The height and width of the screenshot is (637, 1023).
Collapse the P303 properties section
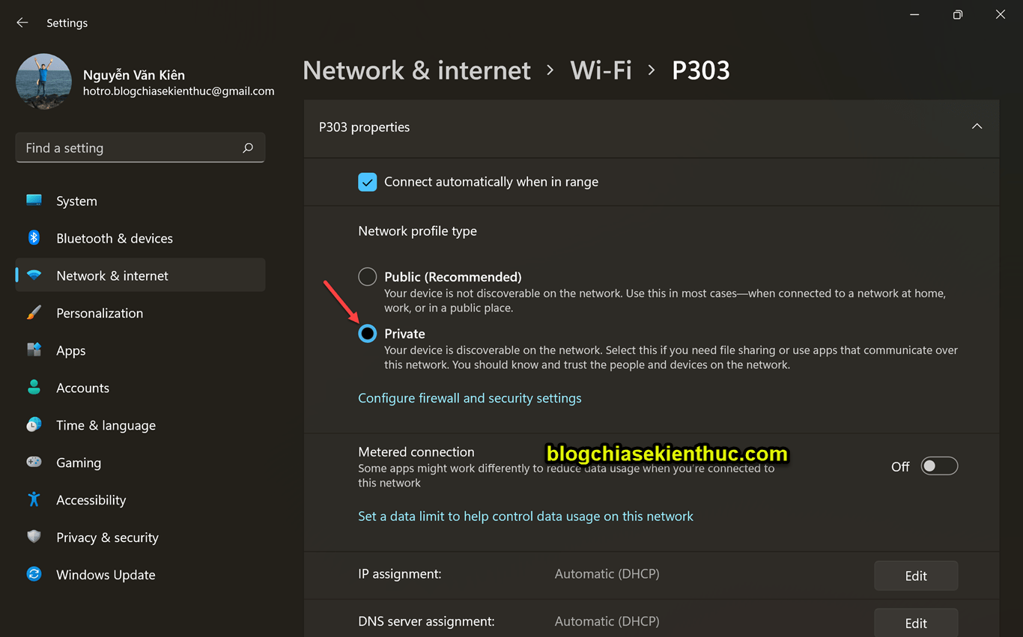(x=977, y=127)
